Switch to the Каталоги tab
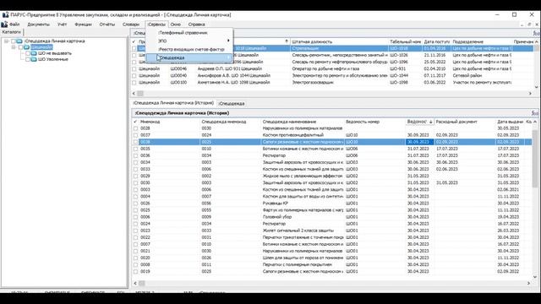This screenshot has width=541, height=304. pos(11,32)
